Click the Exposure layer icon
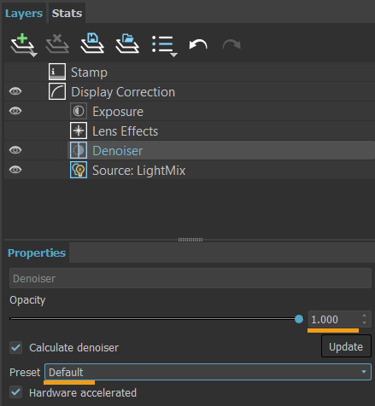This screenshot has width=375, height=406. coord(79,111)
